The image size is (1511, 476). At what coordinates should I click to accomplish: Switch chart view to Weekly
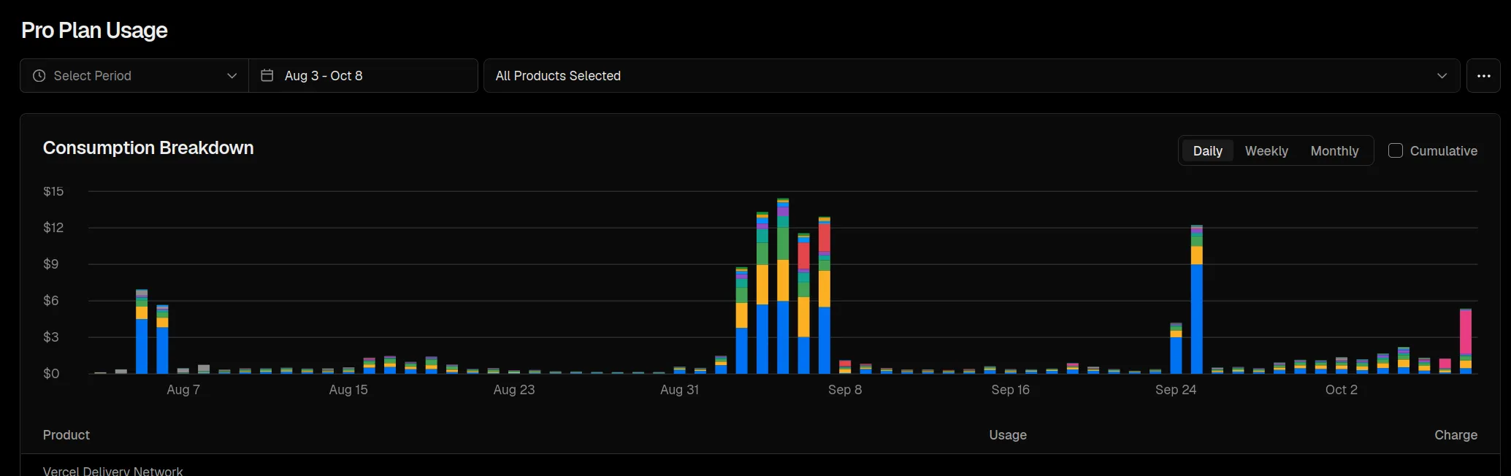pyautogui.click(x=1266, y=151)
